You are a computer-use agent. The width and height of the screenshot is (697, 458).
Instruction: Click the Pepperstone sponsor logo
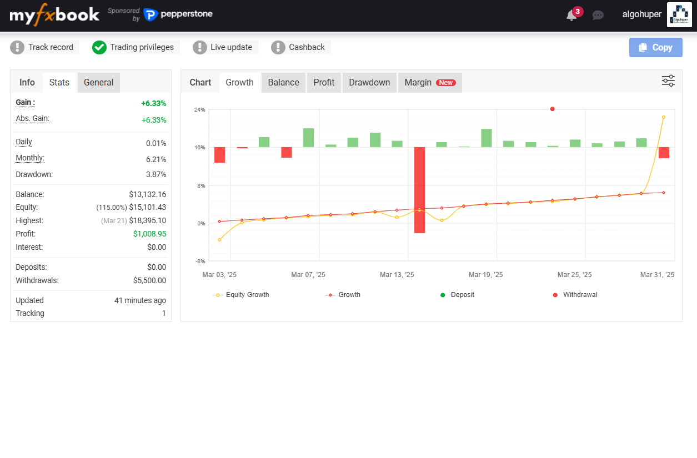click(178, 14)
